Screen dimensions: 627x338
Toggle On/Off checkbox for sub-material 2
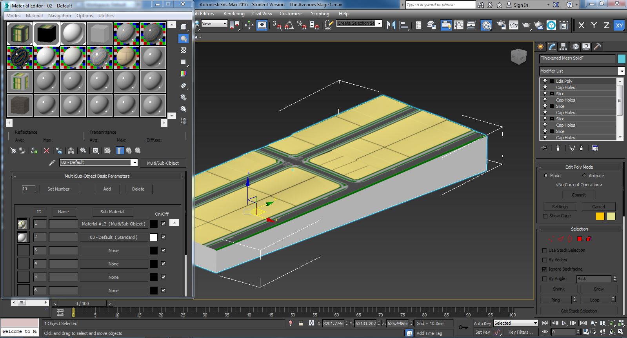coord(163,237)
